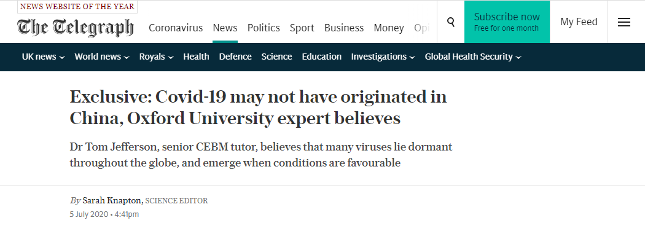This screenshot has width=645, height=231.
Task: Click the search magnifier icon
Action: (451, 22)
